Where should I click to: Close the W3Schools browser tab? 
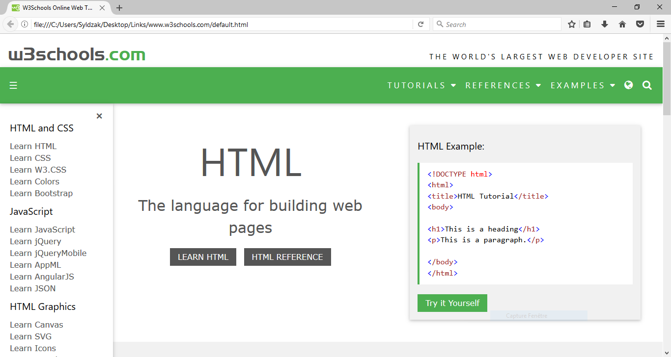click(102, 8)
